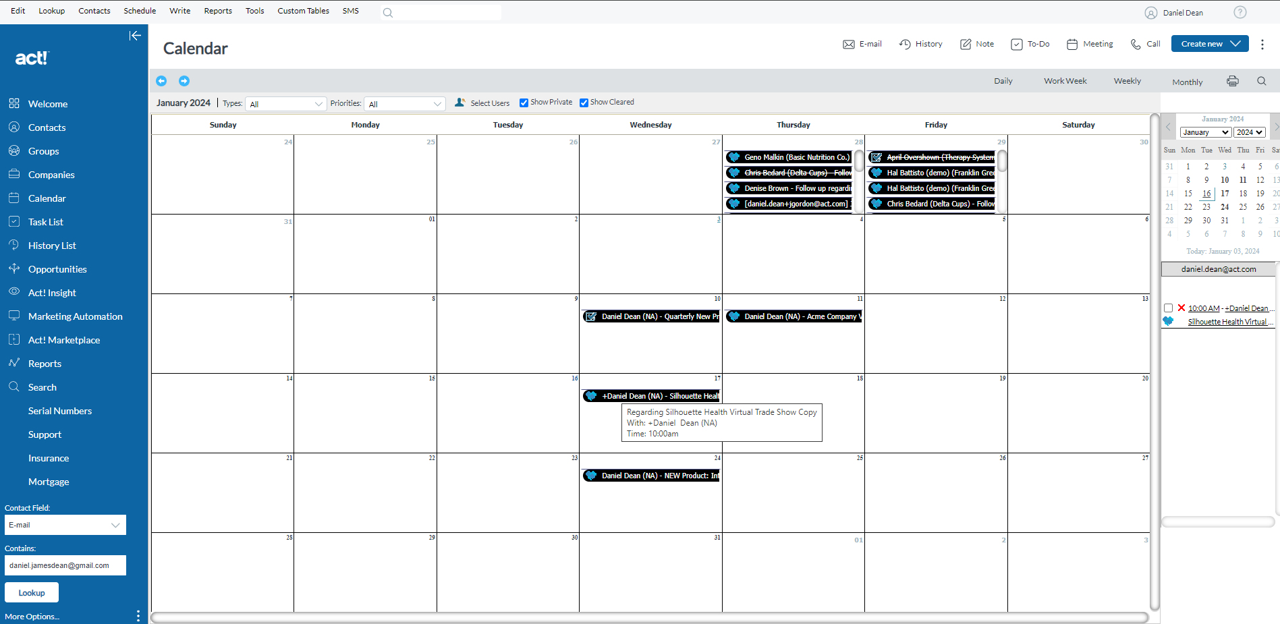The height and width of the screenshot is (624, 1280).
Task: Check the 10:00 AM activity checkbox
Action: [x=1168, y=308]
